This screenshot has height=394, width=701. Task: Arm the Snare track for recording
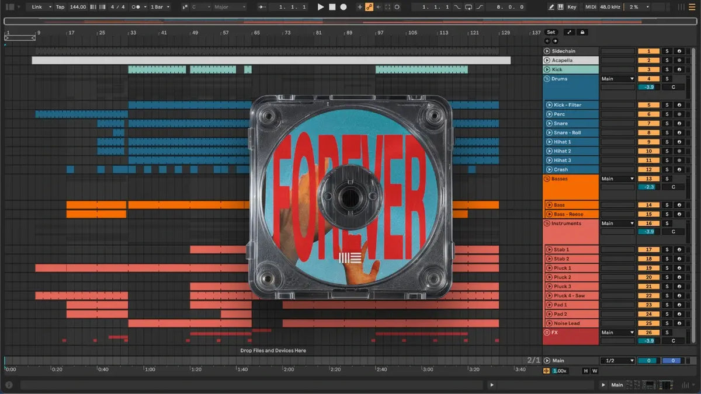(x=679, y=123)
